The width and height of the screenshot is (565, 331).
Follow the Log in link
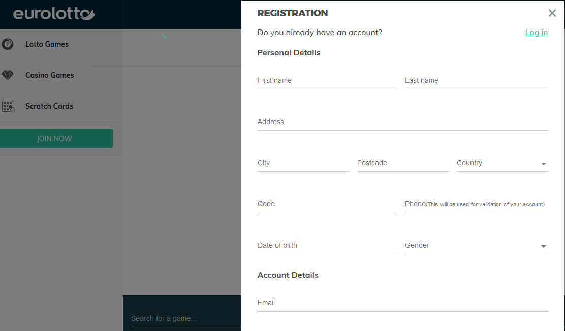pyautogui.click(x=536, y=33)
